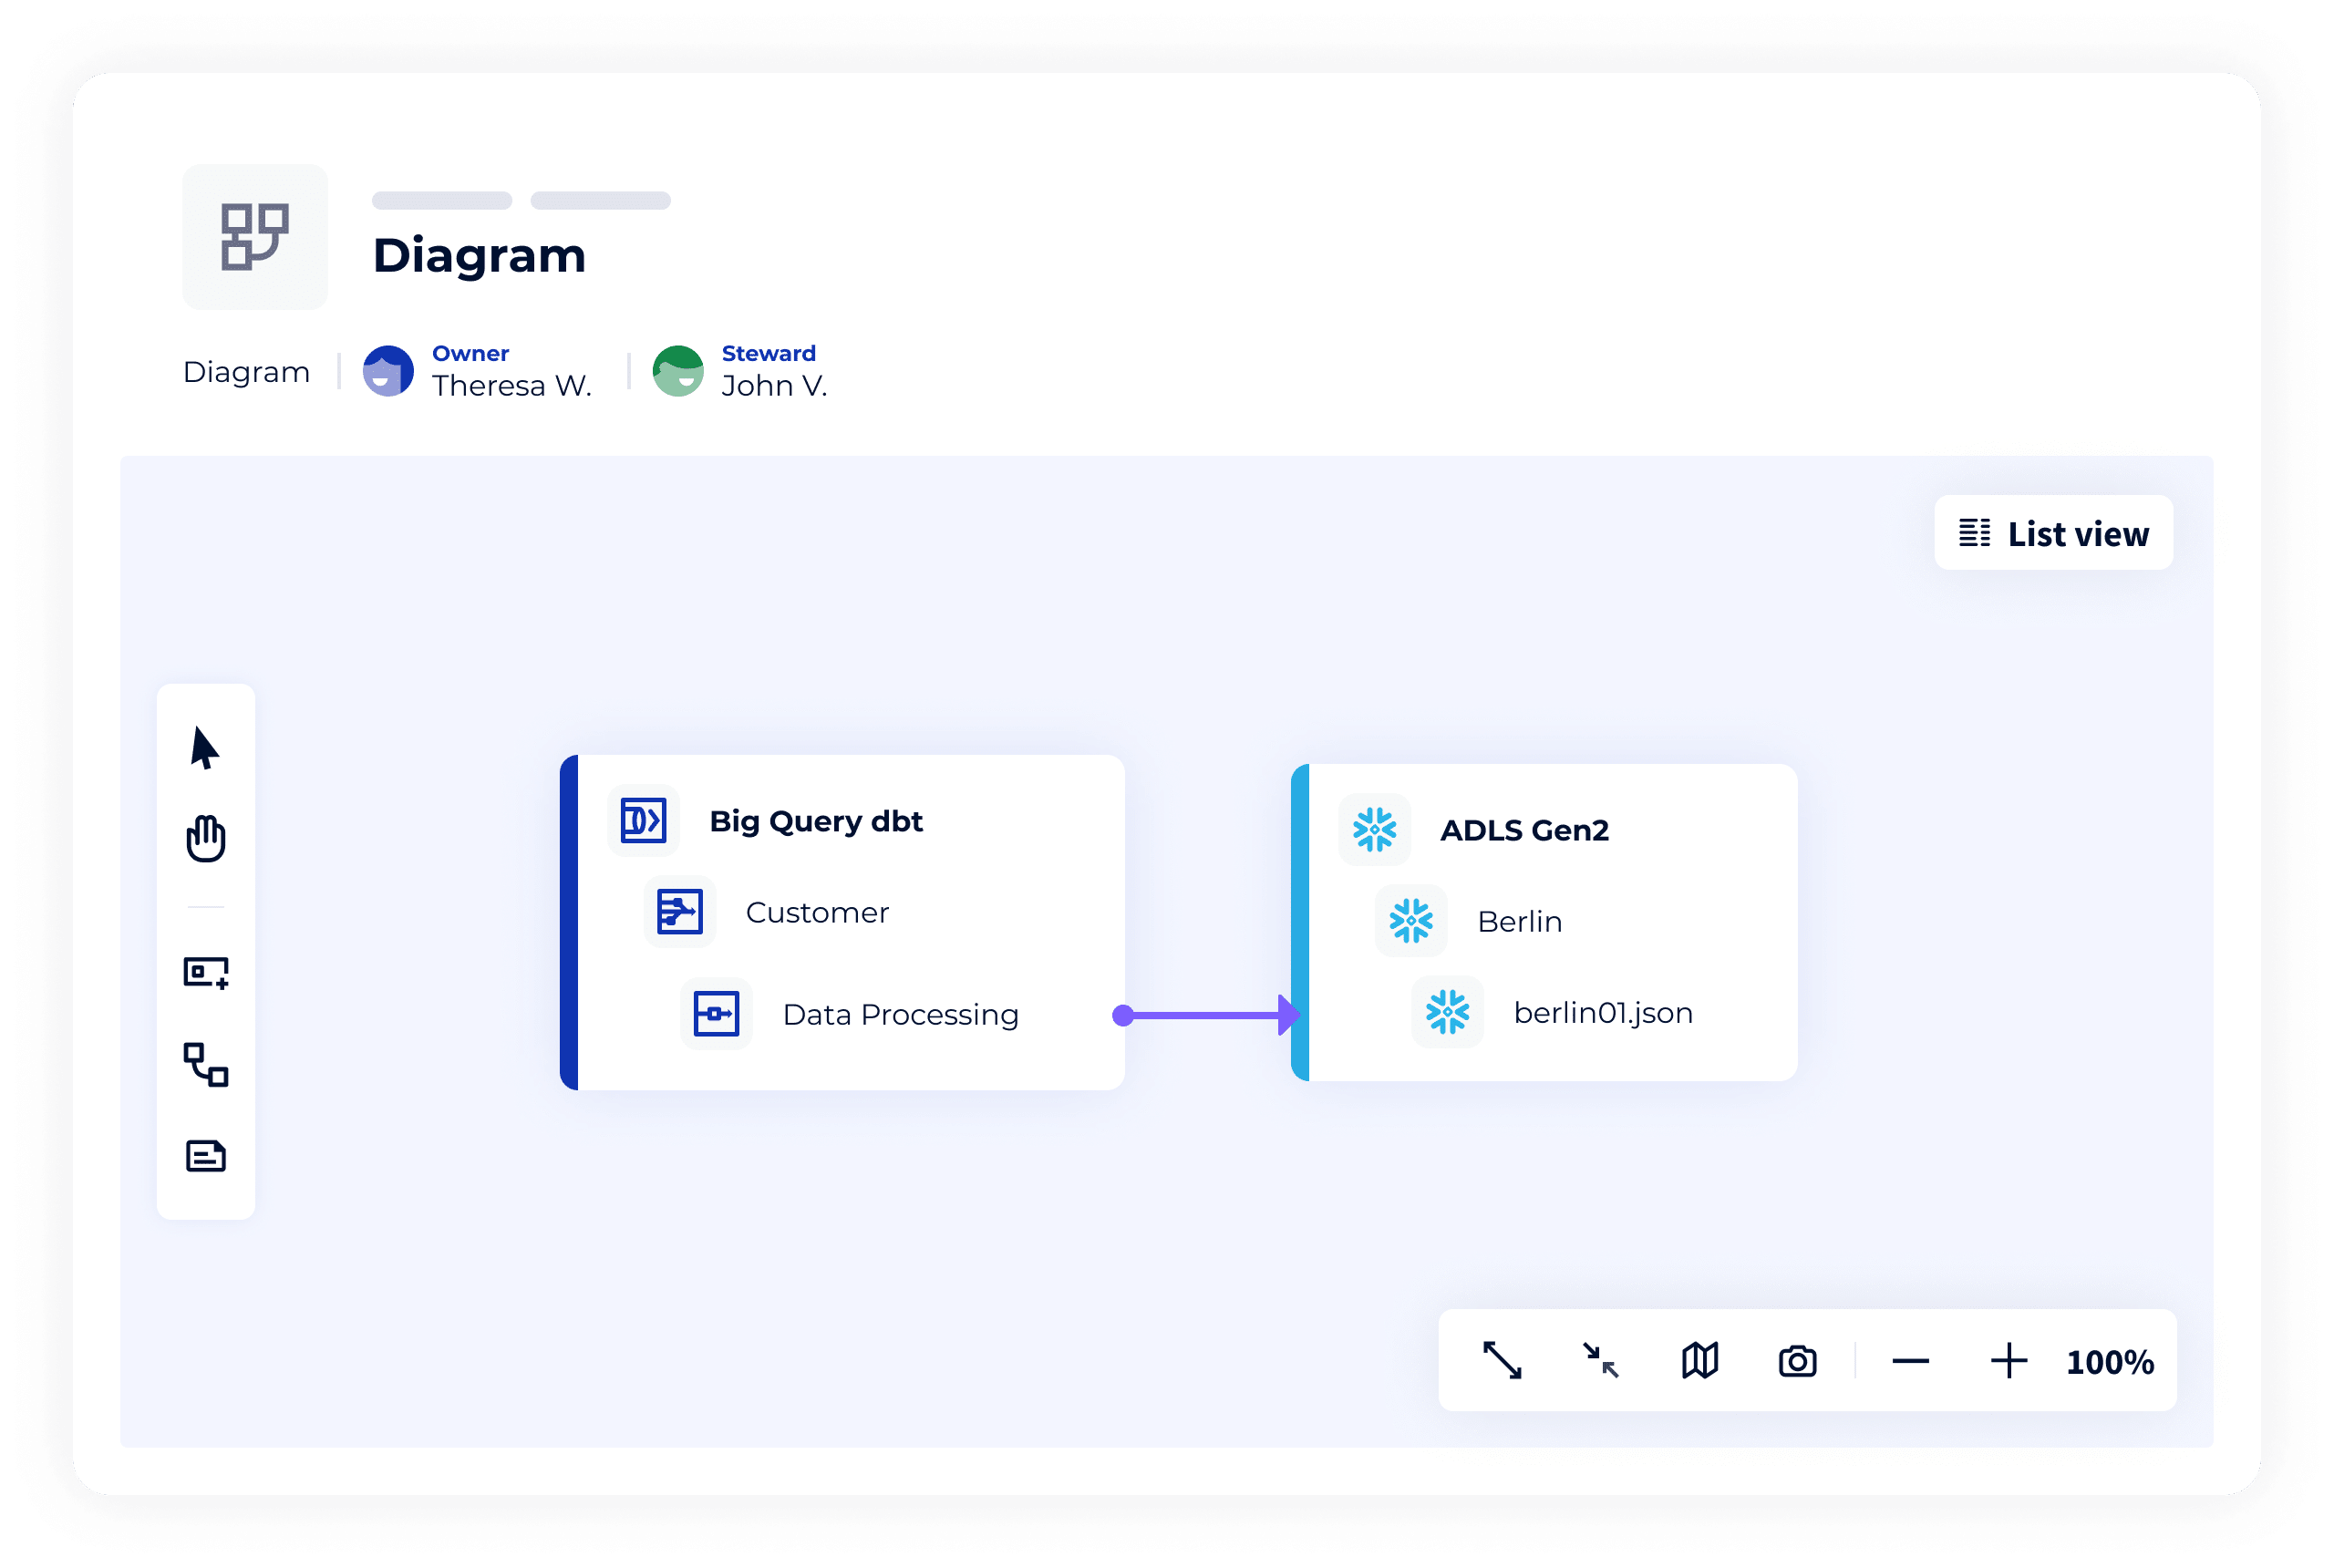Screen dimensions: 2334x1568
Task: Click the expand to fullscreen arrows icon
Action: click(1502, 1361)
